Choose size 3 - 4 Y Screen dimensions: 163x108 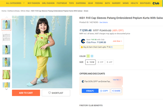pyautogui.click(x=109, y=62)
